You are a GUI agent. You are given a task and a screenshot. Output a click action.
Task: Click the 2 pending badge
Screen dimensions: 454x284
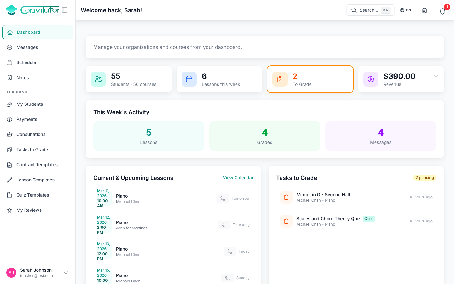pos(425,178)
